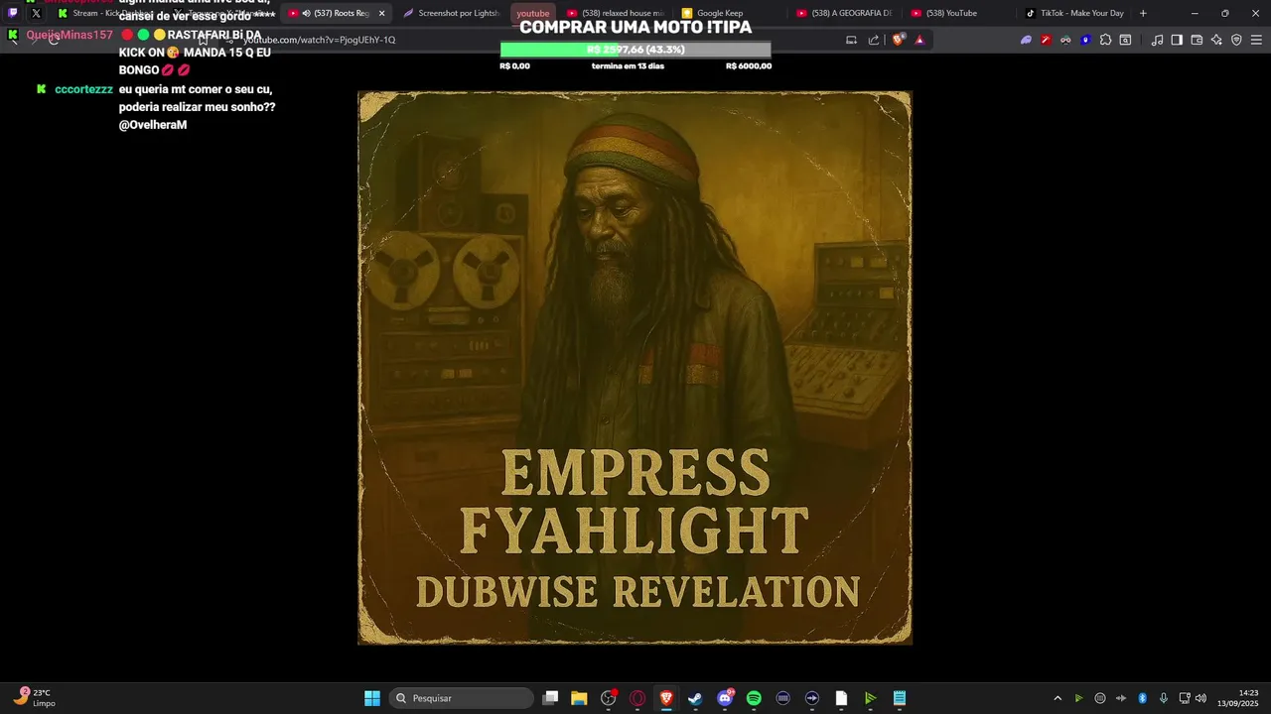Open the OBS Studio taskbar icon

point(609,698)
